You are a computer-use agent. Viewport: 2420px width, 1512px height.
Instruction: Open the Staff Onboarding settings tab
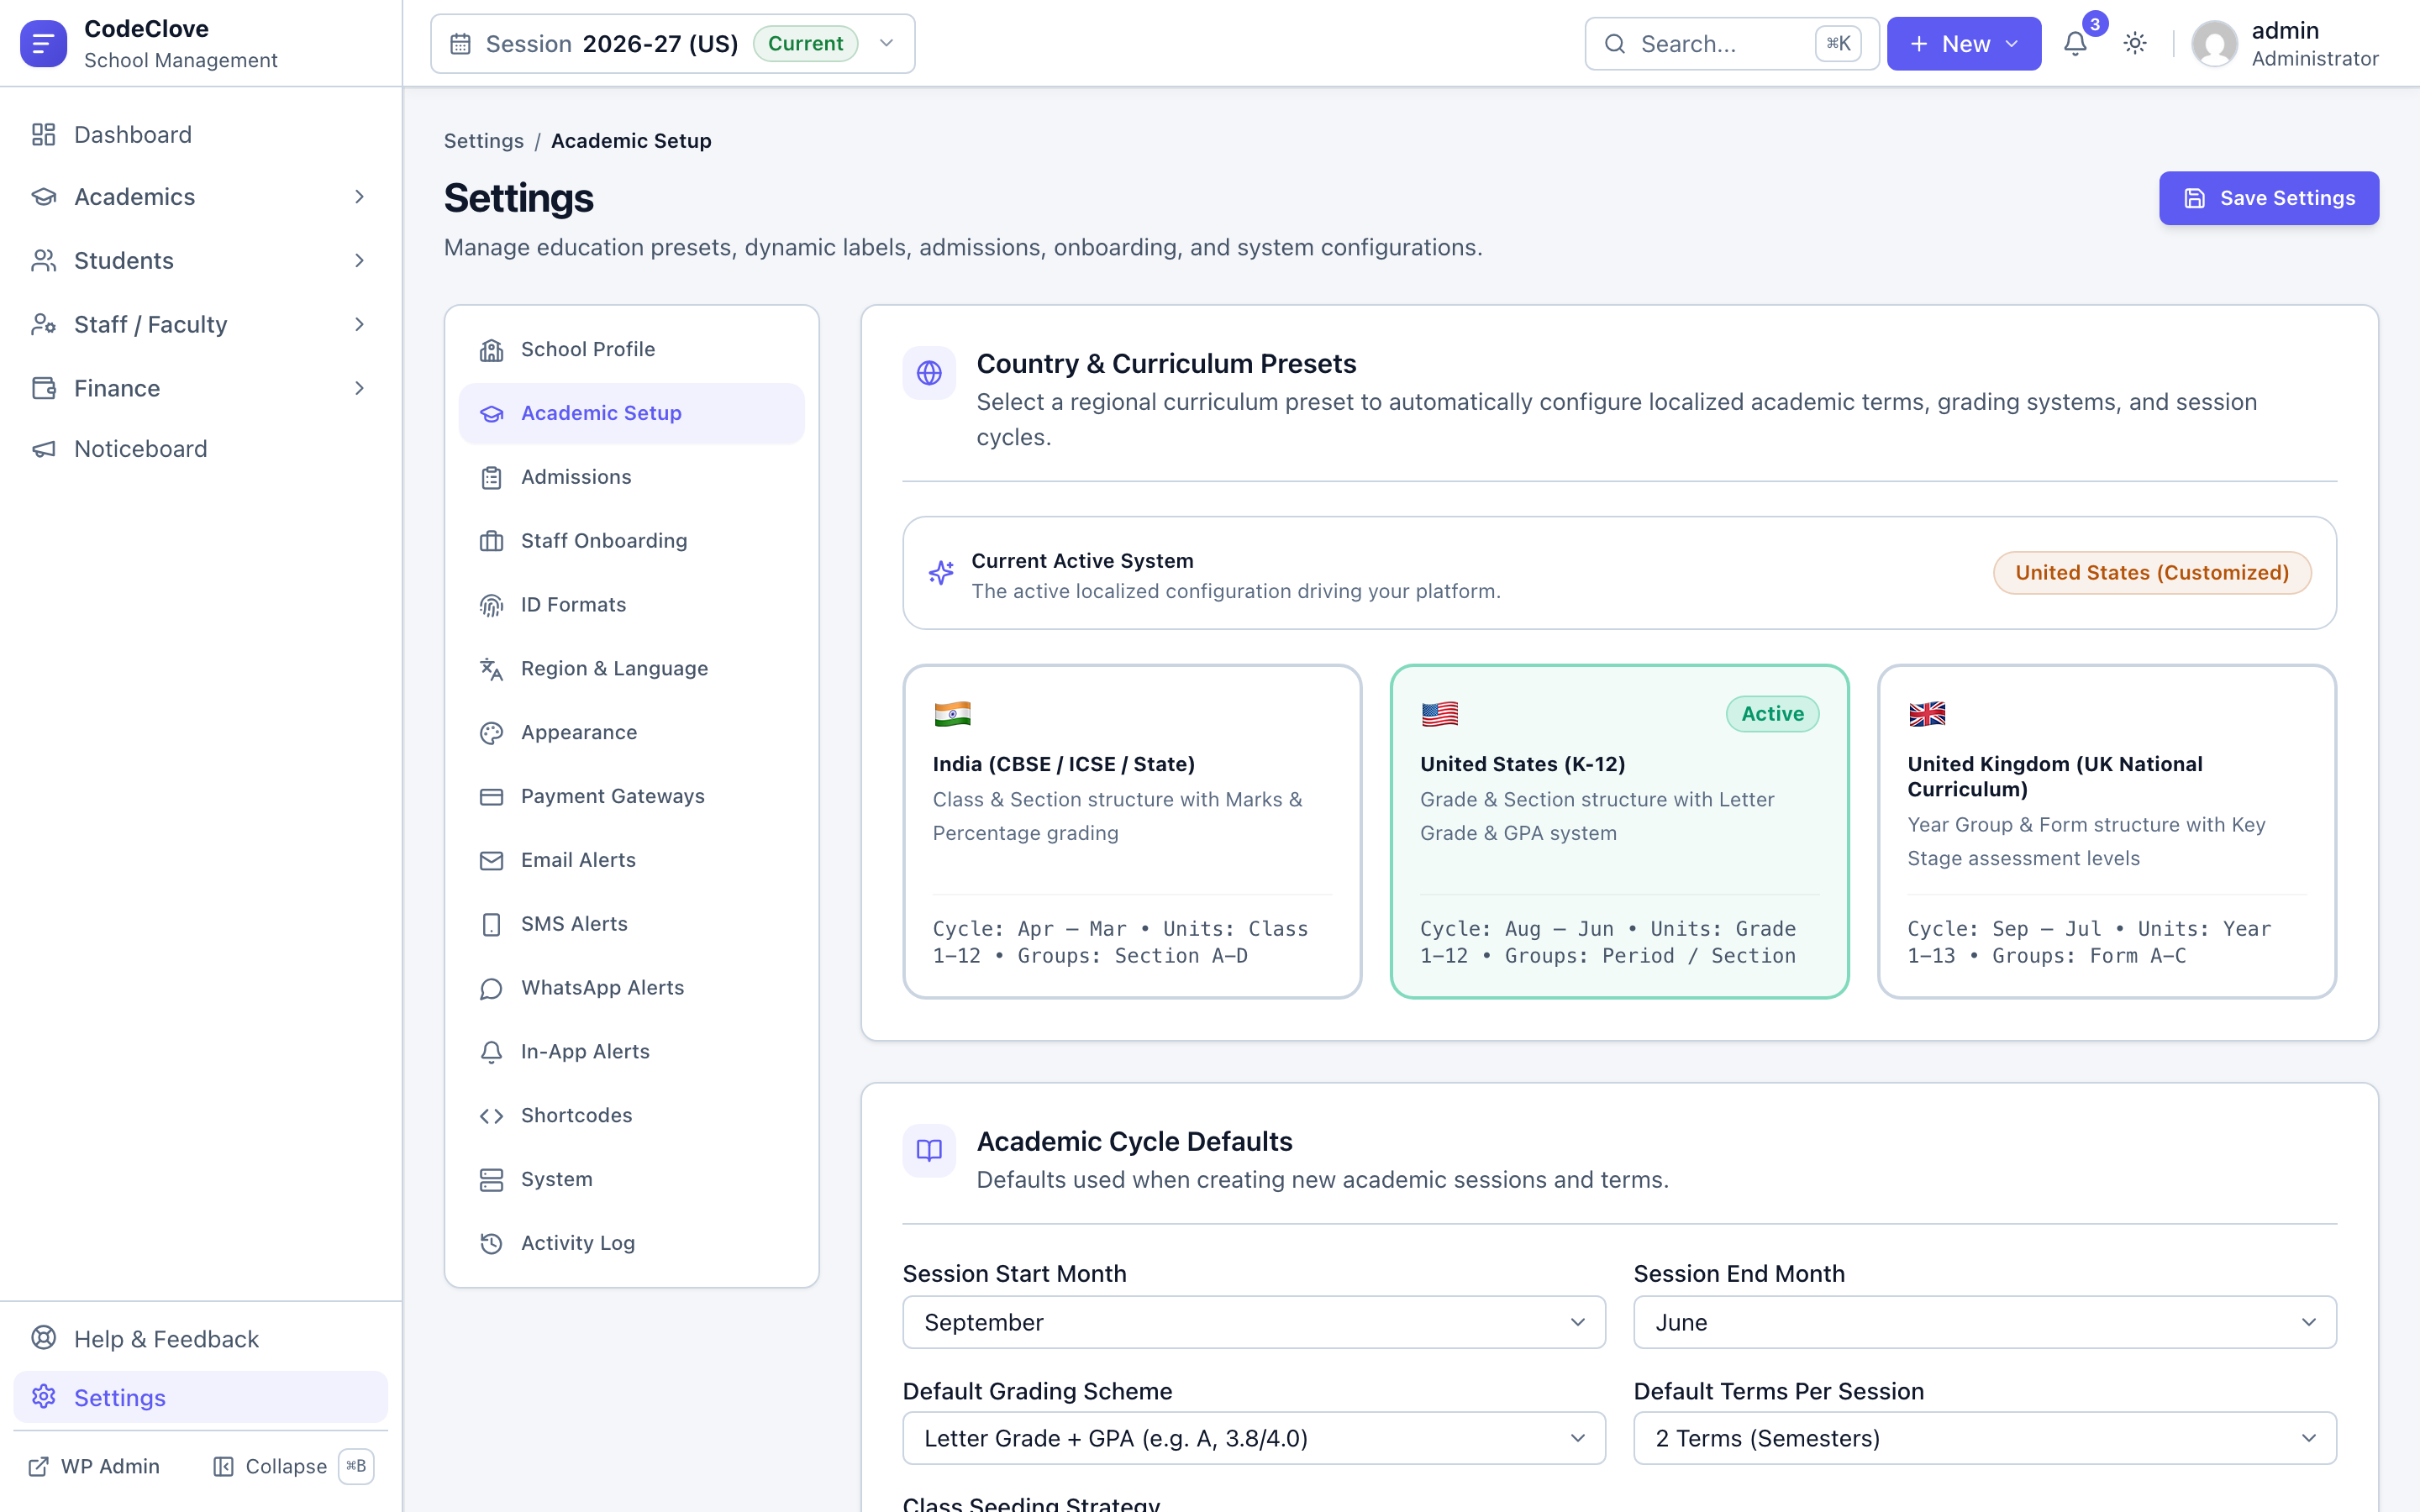click(x=632, y=541)
